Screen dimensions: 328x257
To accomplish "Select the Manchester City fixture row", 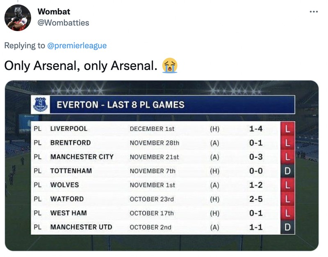I will point(143,157).
